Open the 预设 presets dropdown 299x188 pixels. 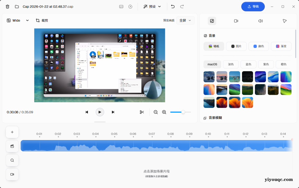click(x=152, y=6)
